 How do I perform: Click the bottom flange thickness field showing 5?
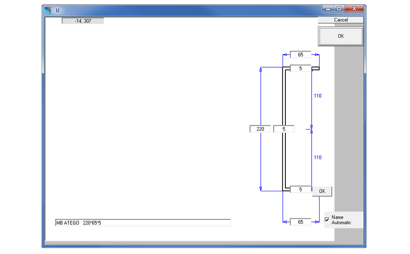300,189
